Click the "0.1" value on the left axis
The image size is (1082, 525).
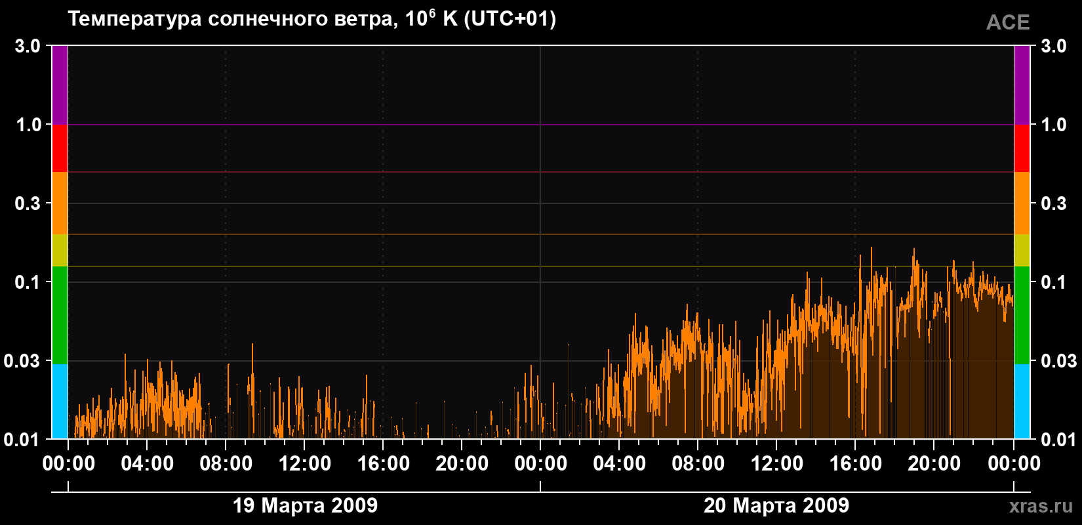pyautogui.click(x=28, y=282)
